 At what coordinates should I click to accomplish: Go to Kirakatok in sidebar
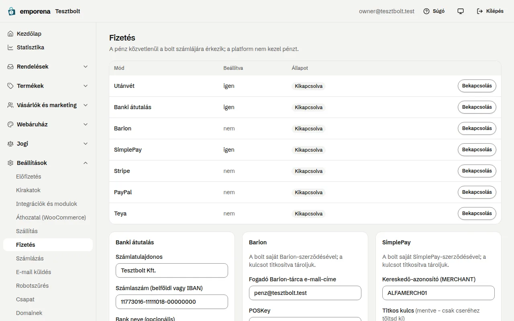(x=48, y=190)
